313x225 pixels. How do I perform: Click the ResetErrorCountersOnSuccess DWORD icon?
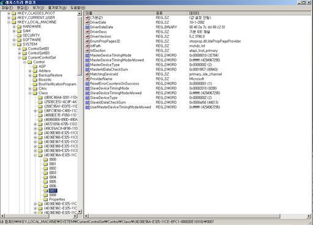[87, 84]
